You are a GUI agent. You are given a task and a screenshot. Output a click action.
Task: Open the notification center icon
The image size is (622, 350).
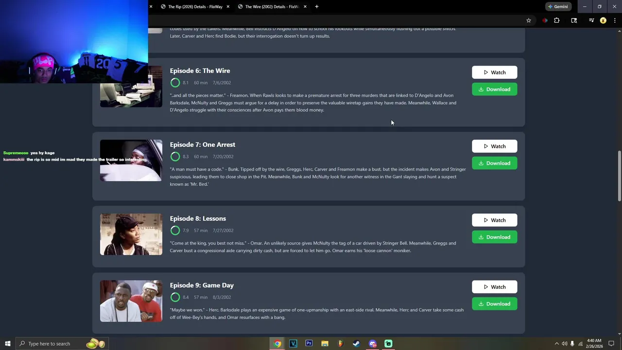[x=612, y=344]
